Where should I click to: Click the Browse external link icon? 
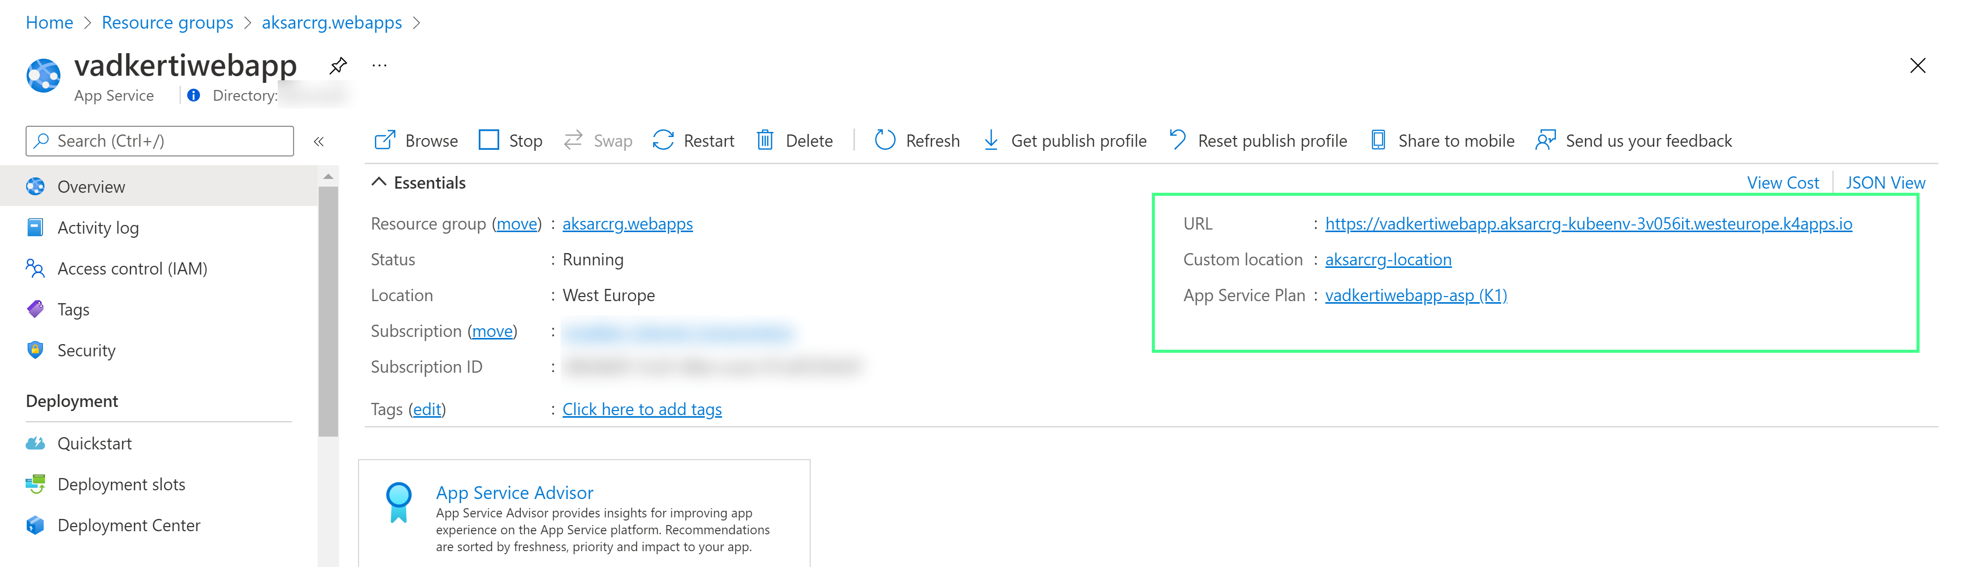[385, 141]
